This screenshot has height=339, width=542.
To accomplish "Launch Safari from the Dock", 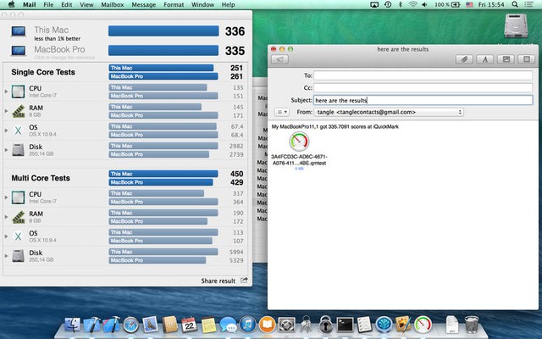I will (131, 325).
